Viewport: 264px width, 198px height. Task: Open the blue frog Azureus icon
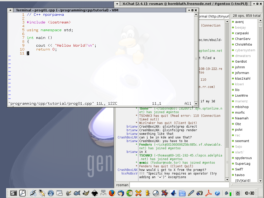[174, 193]
